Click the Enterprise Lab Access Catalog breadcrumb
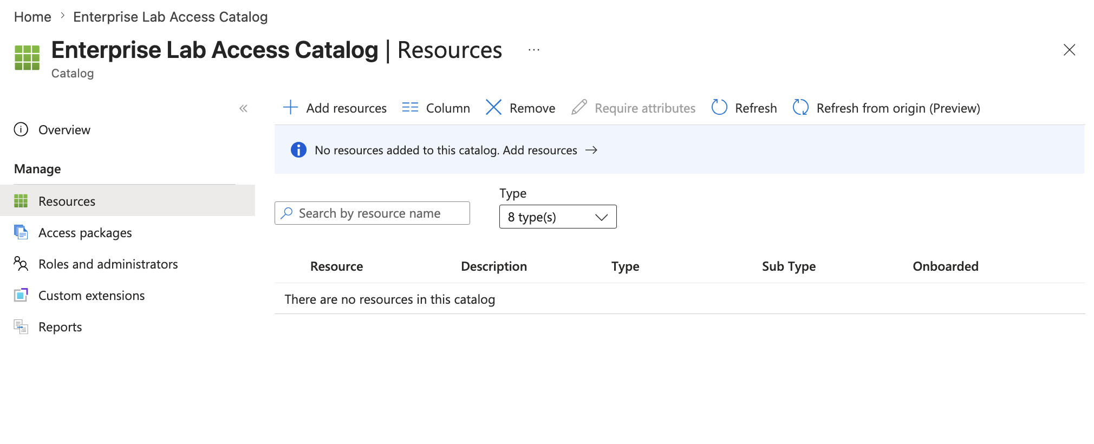 click(x=171, y=17)
